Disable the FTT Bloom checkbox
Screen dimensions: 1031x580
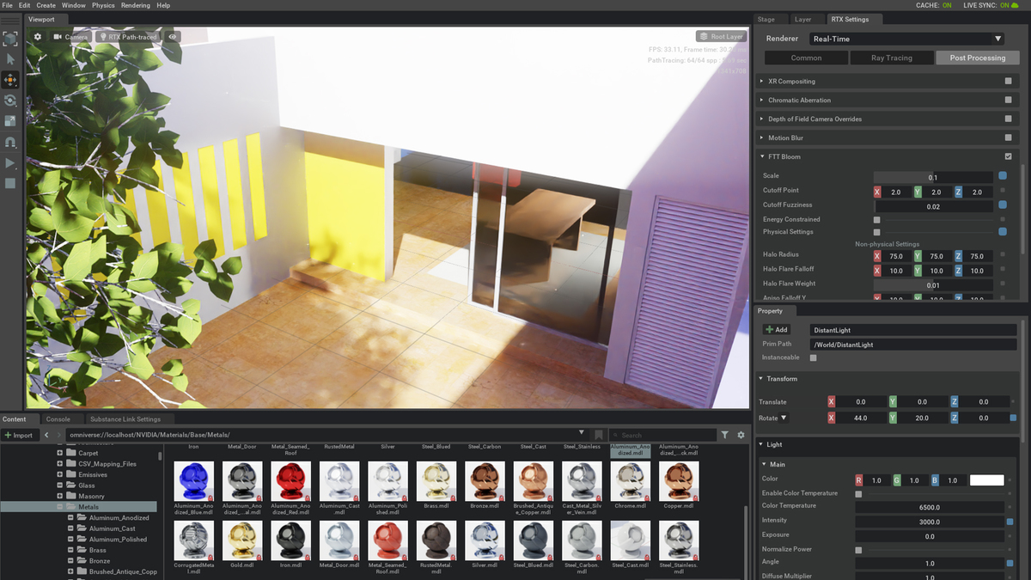click(1008, 156)
